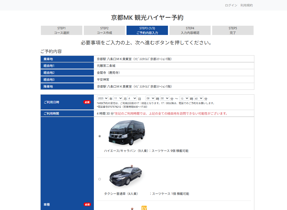The height and width of the screenshot is (210, 287).
Task: Click the 京都MK 観光ハイヤー予約 title
Action: 147,17
